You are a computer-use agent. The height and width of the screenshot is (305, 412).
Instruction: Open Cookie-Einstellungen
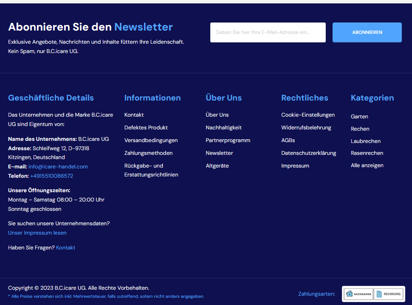click(x=308, y=115)
